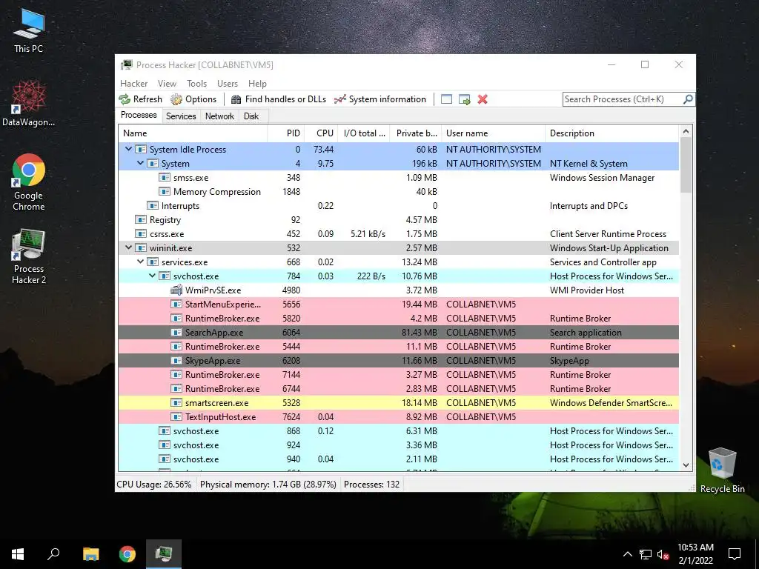The width and height of the screenshot is (759, 569).
Task: Open the Options gear toolbar item
Action: tap(193, 99)
